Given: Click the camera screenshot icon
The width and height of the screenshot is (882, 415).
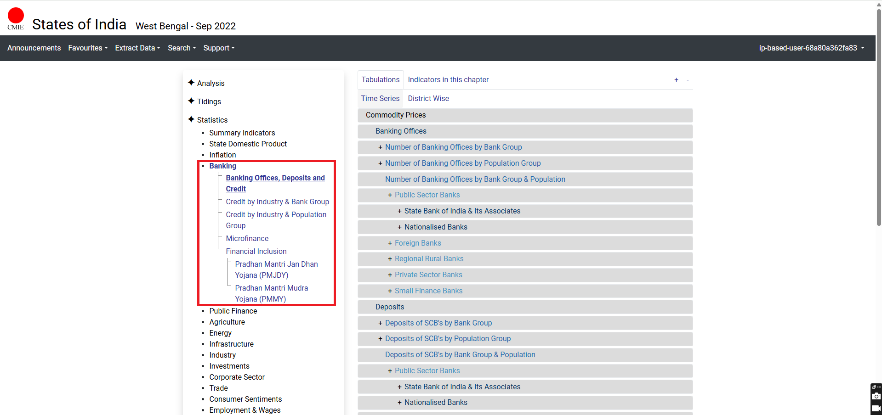Looking at the screenshot, I should click(876, 396).
